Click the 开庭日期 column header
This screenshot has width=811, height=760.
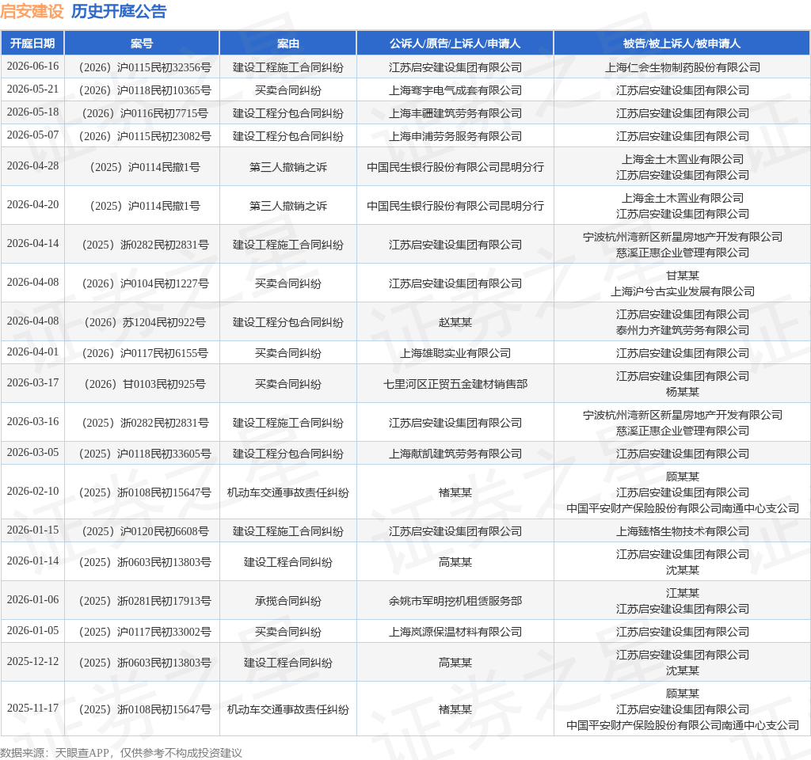click(x=32, y=44)
